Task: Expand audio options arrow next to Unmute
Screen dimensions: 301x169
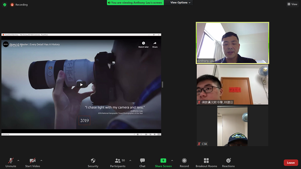Action: [x=18, y=160]
